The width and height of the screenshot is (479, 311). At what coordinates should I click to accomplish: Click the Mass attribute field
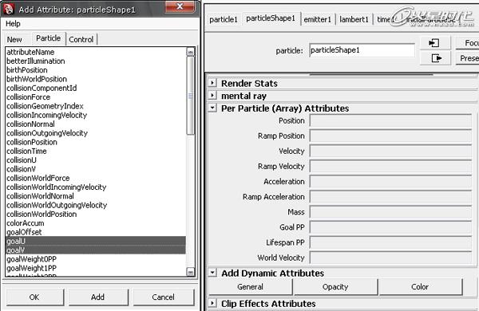click(390, 212)
